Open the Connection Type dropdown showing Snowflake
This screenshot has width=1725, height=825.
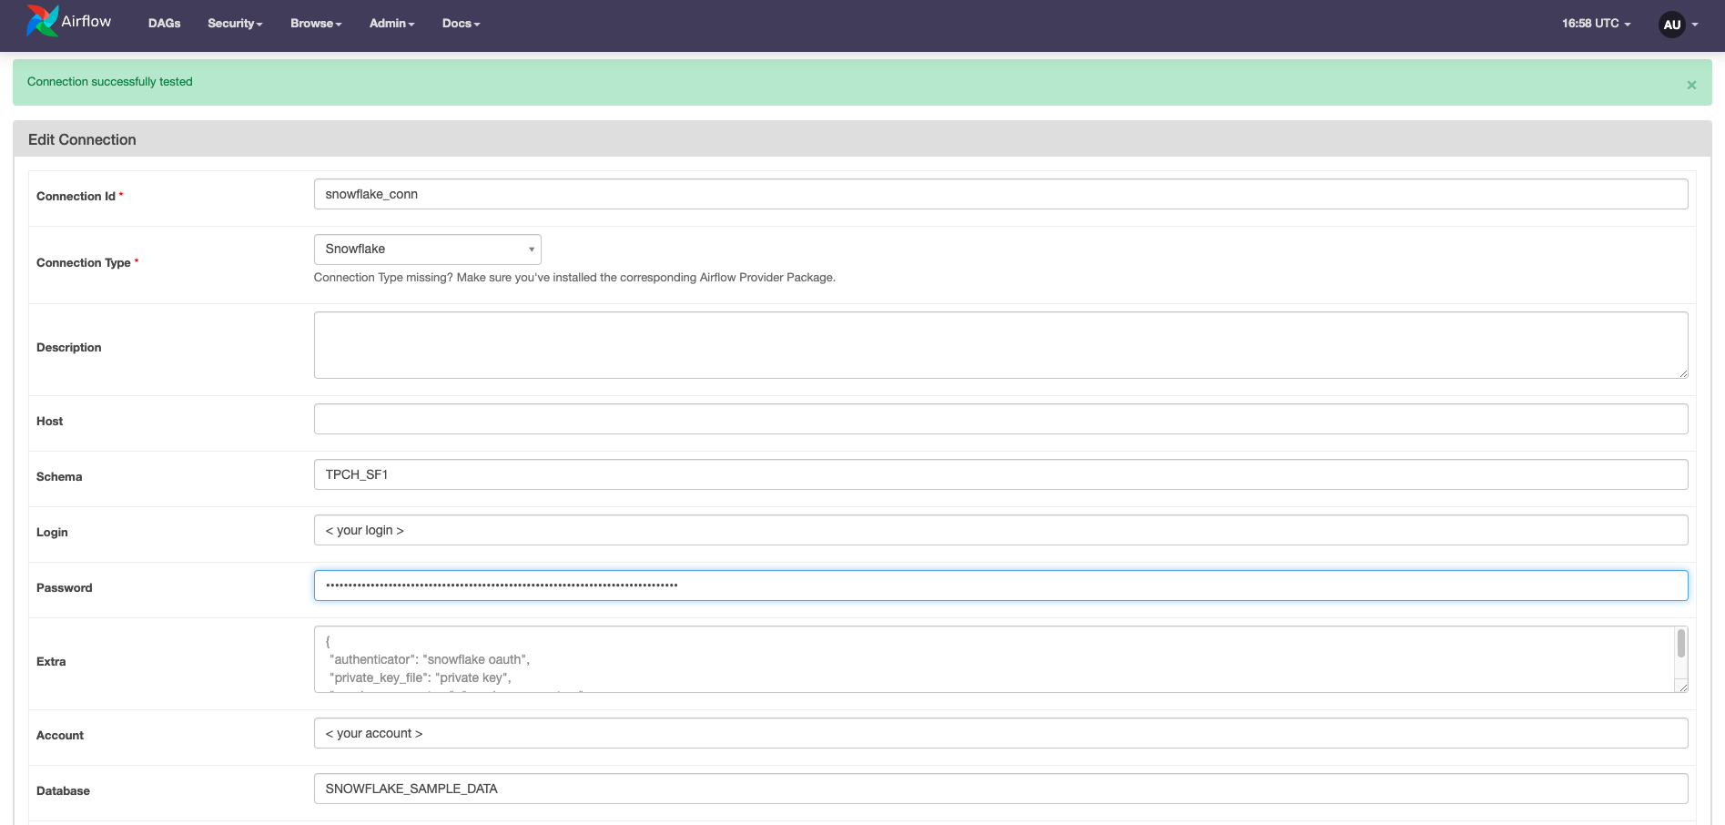427,249
